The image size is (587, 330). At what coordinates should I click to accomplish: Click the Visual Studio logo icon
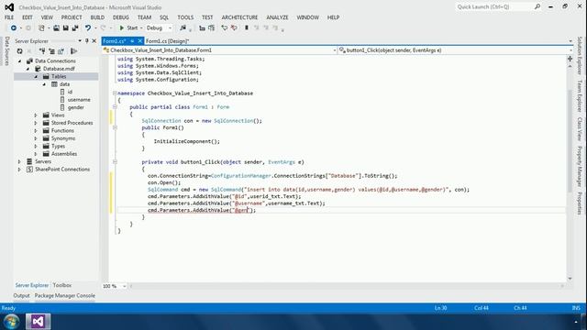click(x=9, y=7)
